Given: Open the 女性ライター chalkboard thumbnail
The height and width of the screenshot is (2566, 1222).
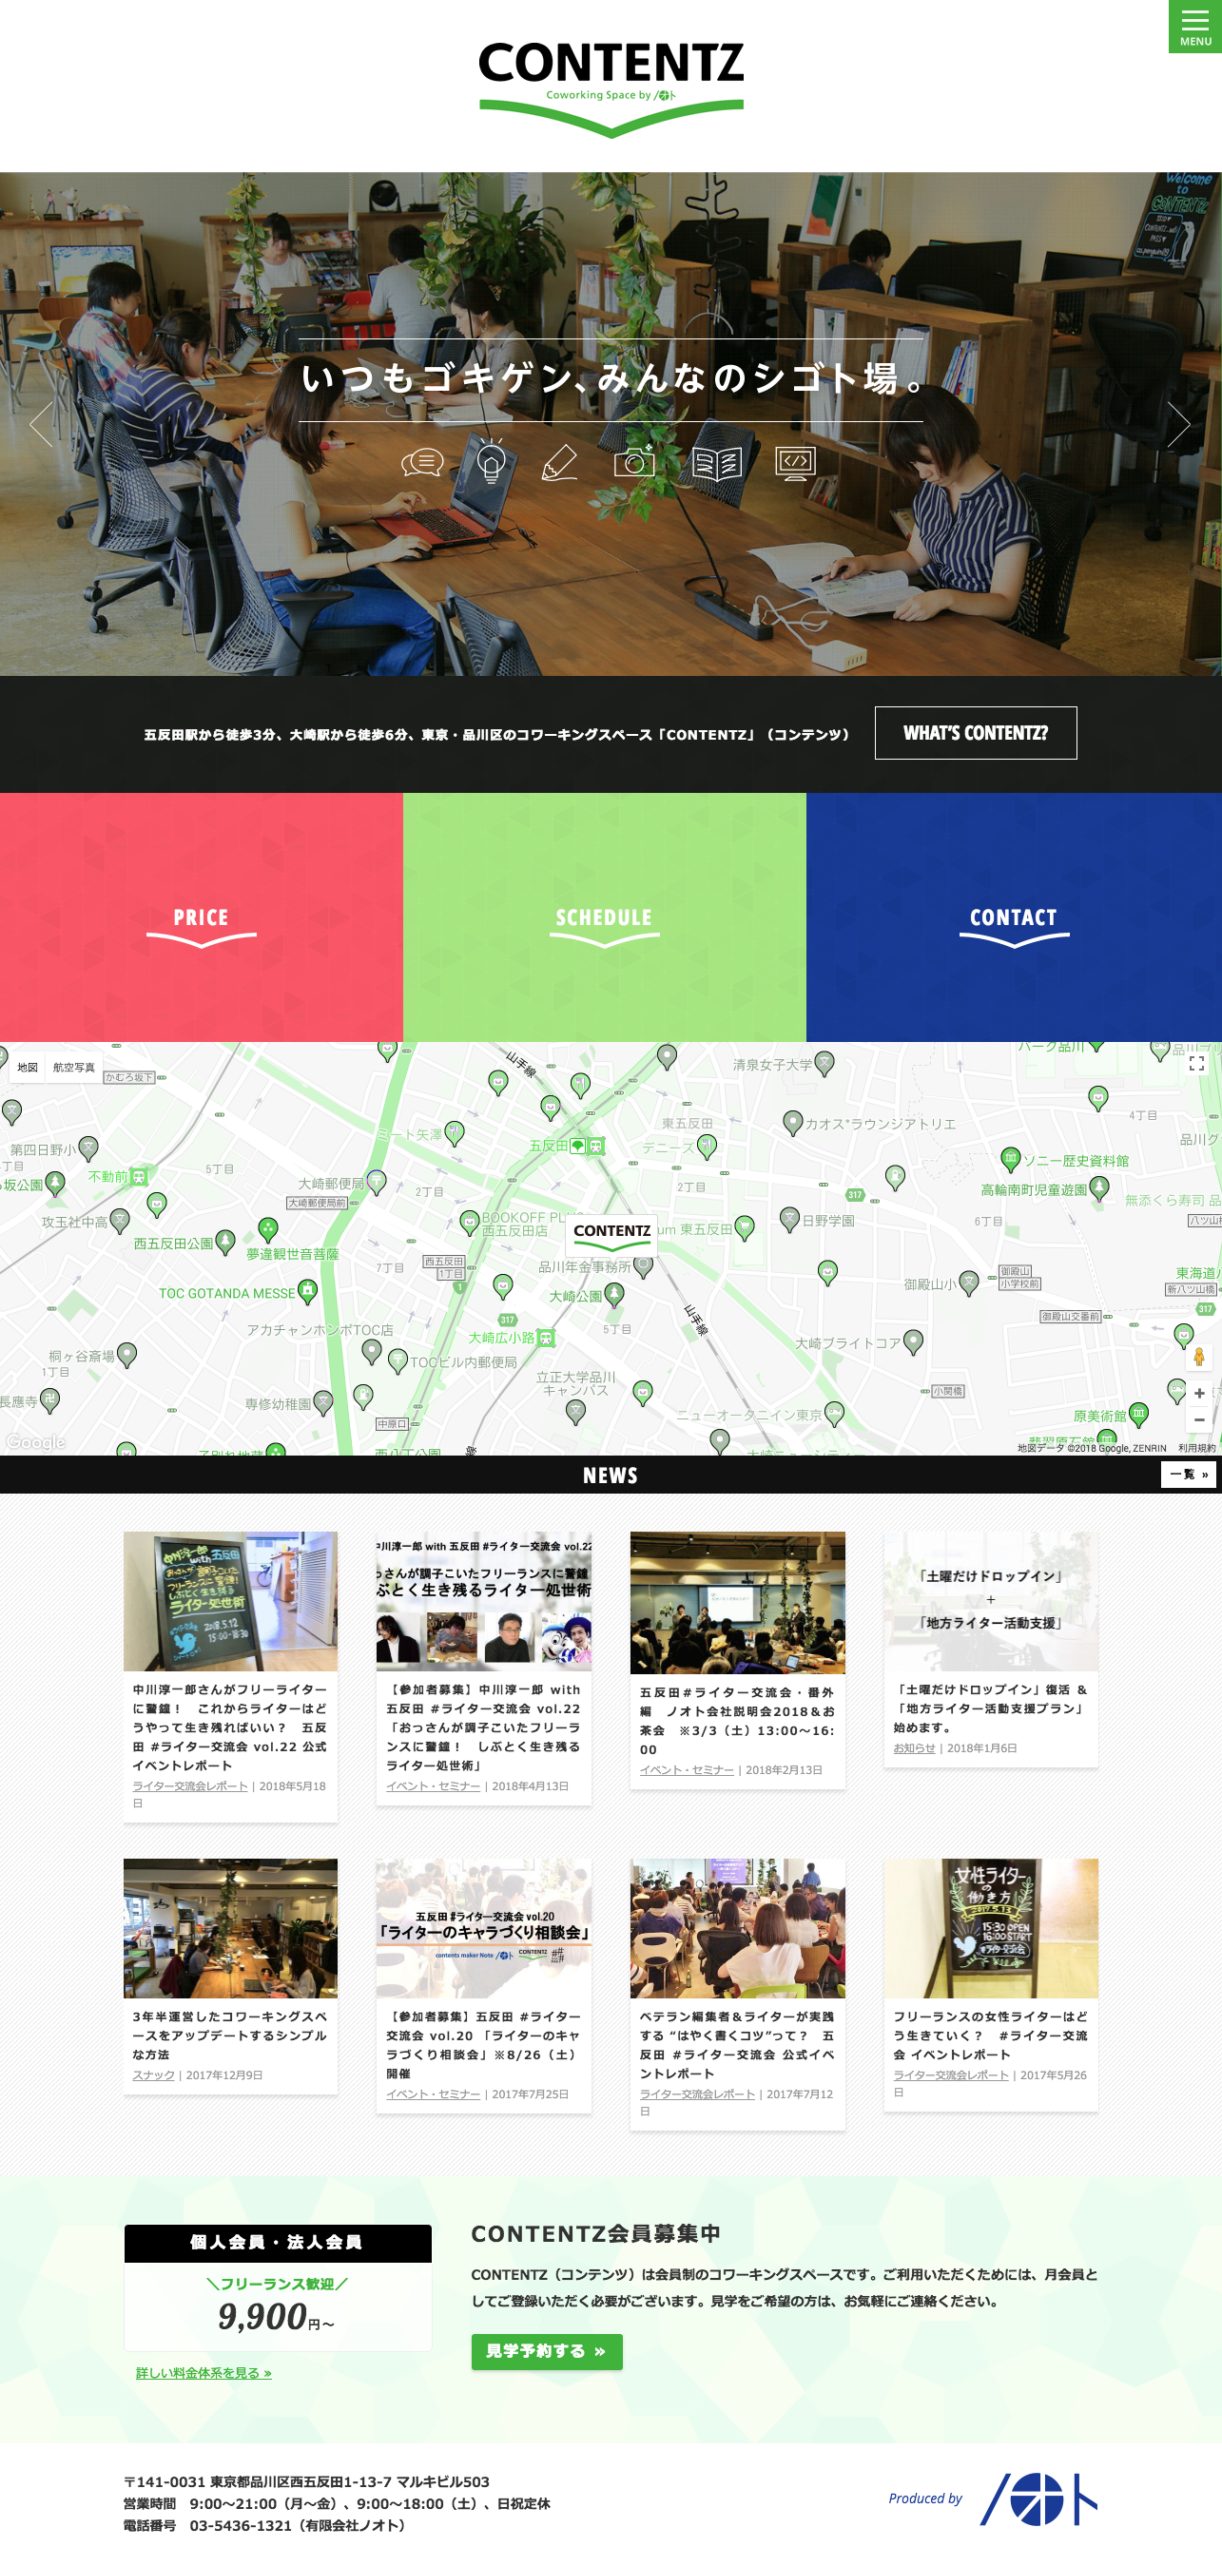Looking at the screenshot, I should (991, 1928).
